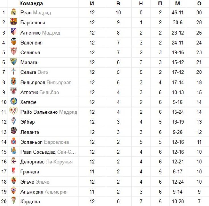Open the Сельта Виго team link

click(x=34, y=72)
